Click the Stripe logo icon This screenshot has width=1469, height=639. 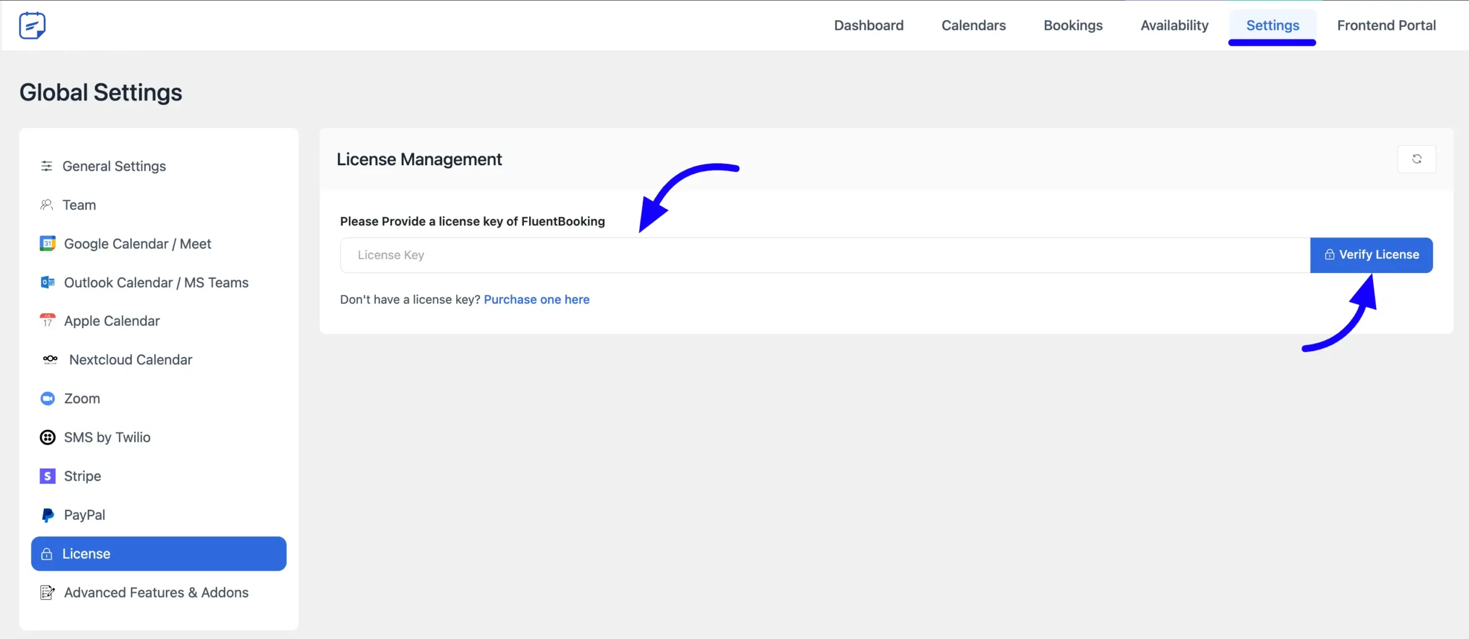(48, 476)
